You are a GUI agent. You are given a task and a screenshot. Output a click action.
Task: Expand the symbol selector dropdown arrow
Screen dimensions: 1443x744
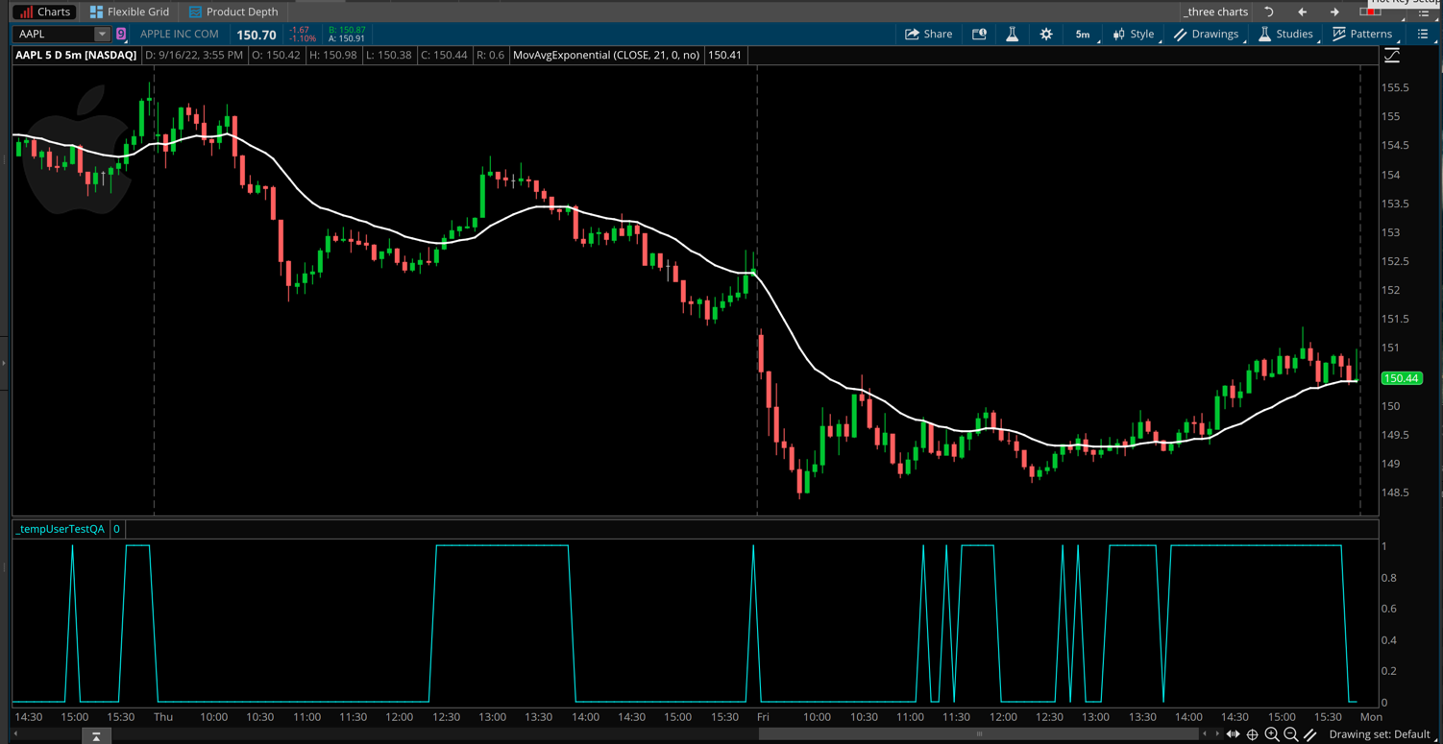[x=102, y=34]
